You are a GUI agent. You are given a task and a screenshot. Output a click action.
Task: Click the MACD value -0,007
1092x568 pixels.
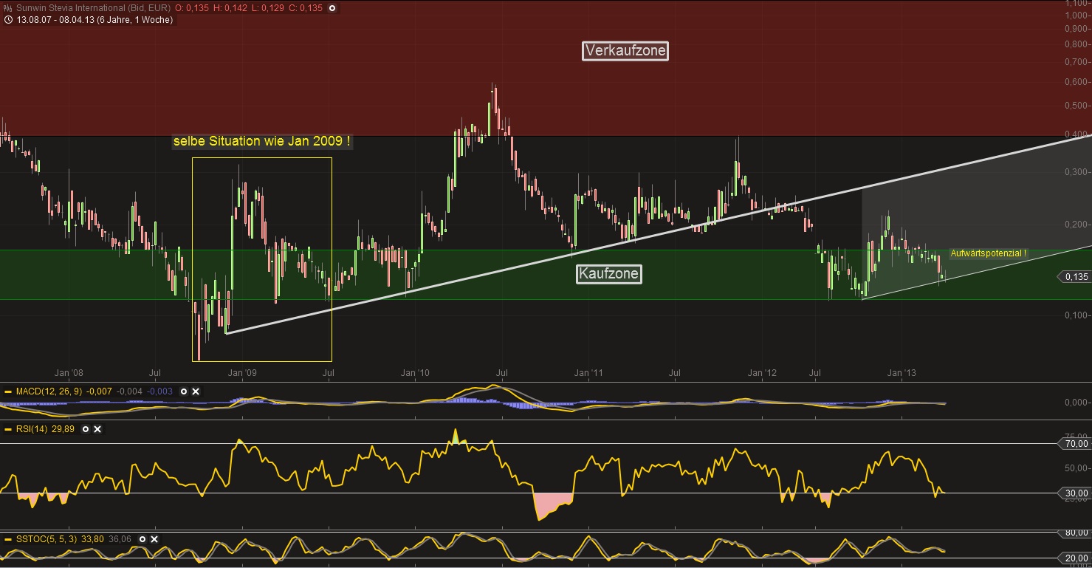100,391
